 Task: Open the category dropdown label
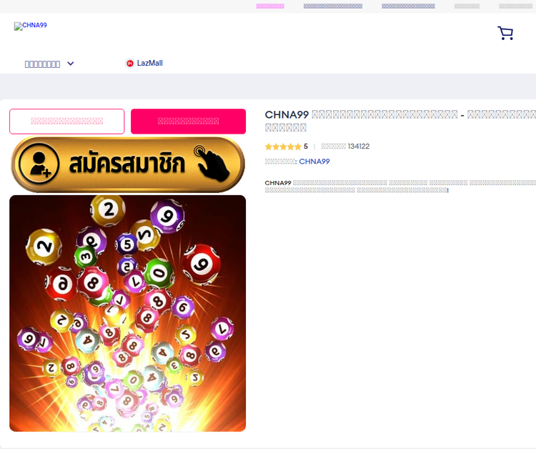pyautogui.click(x=42, y=64)
